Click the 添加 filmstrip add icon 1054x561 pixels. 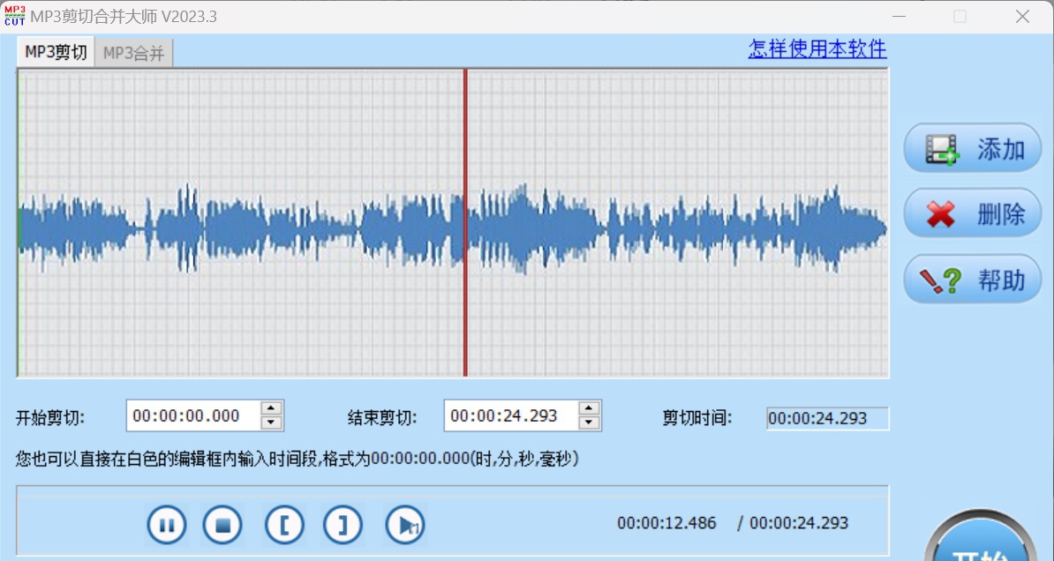coord(943,148)
